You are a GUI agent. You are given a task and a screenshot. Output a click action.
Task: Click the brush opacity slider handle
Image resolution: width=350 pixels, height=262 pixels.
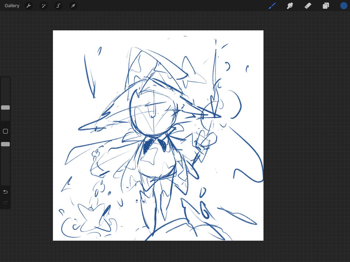point(5,144)
